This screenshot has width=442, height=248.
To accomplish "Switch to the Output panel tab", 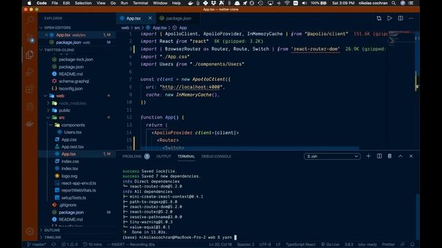I will click(164, 156).
